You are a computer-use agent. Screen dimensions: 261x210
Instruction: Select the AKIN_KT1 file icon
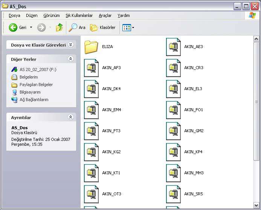coord(91,173)
